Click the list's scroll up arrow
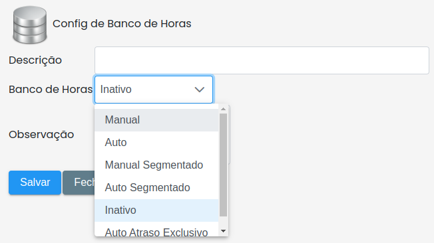 (x=224, y=109)
